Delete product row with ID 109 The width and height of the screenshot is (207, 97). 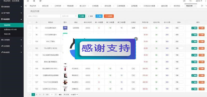pos(202,89)
